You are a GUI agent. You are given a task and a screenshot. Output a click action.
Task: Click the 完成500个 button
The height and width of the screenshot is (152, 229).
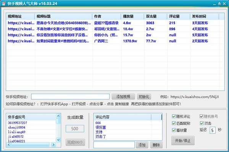coord(75,142)
